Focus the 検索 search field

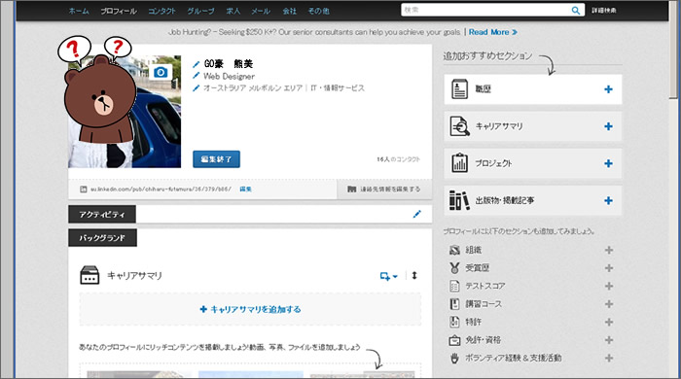coord(485,10)
